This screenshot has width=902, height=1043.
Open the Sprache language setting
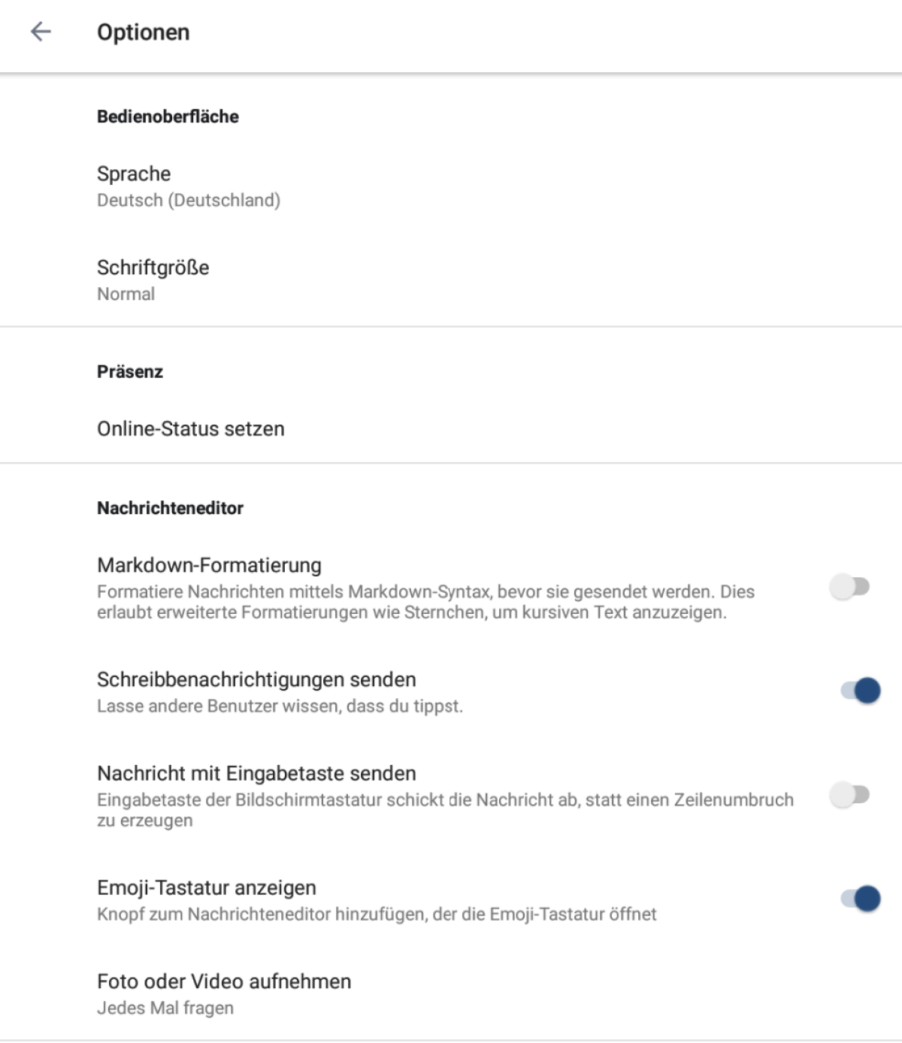pos(134,174)
